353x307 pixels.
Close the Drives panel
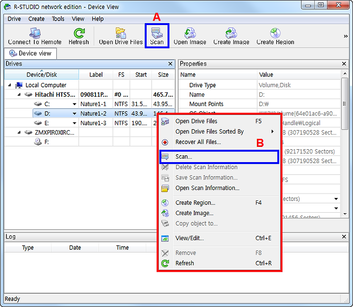coord(171,64)
